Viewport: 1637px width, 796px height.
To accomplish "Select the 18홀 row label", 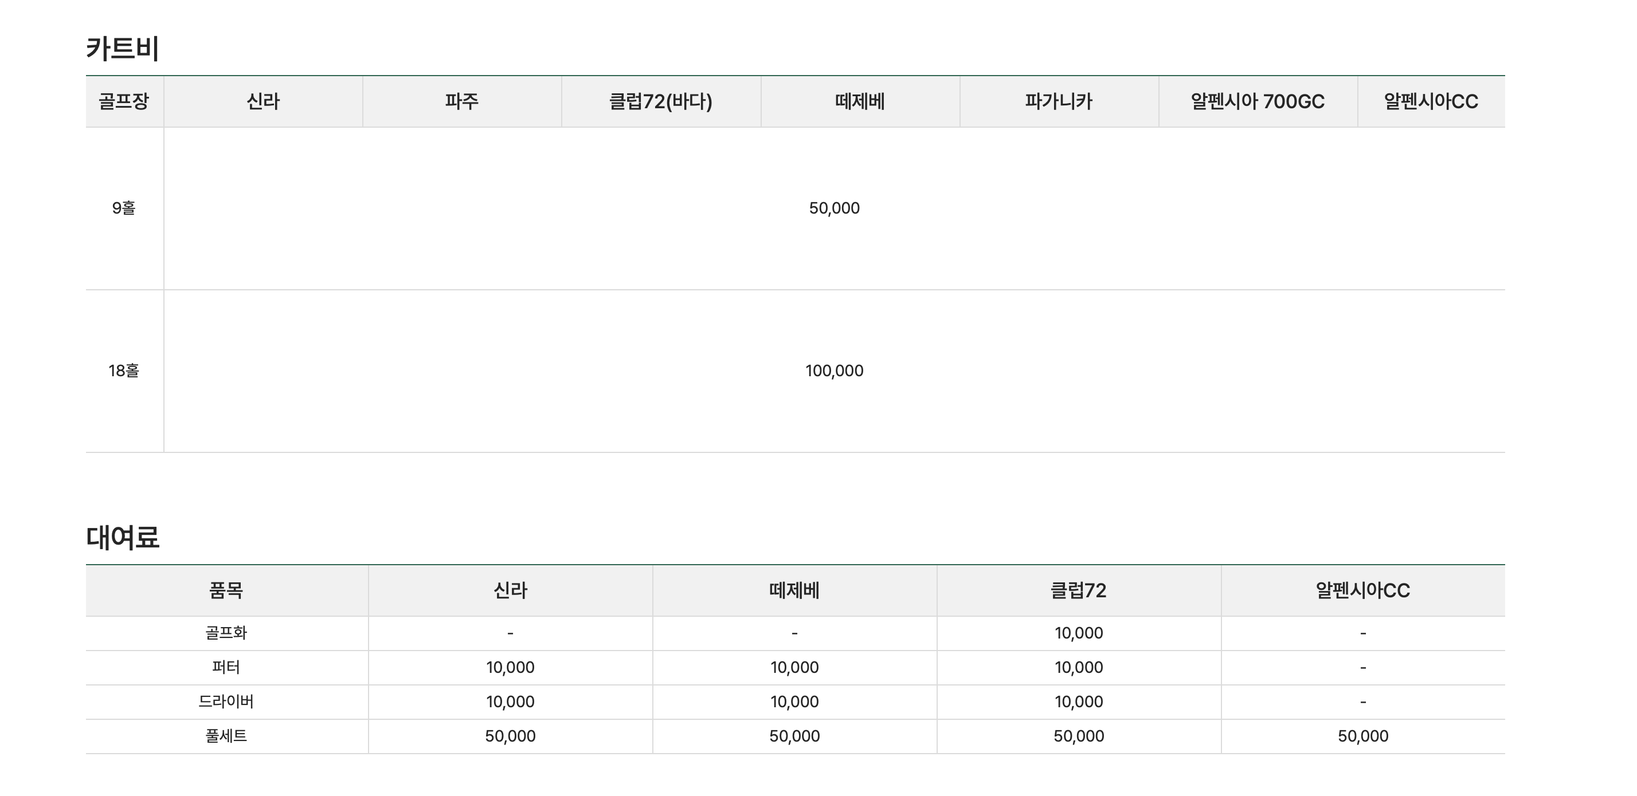I will tap(124, 371).
